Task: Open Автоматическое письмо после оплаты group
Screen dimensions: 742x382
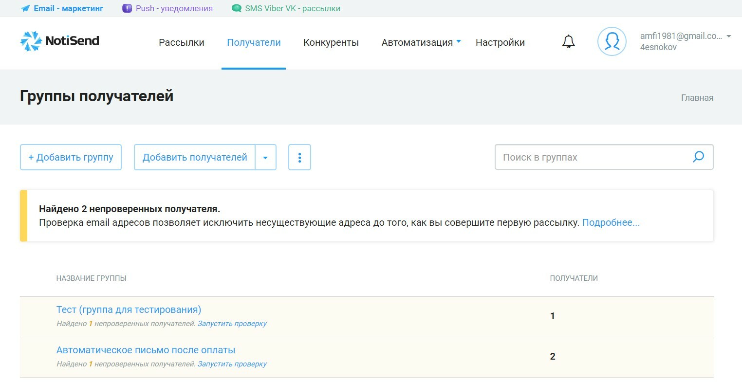Action: coord(146,350)
